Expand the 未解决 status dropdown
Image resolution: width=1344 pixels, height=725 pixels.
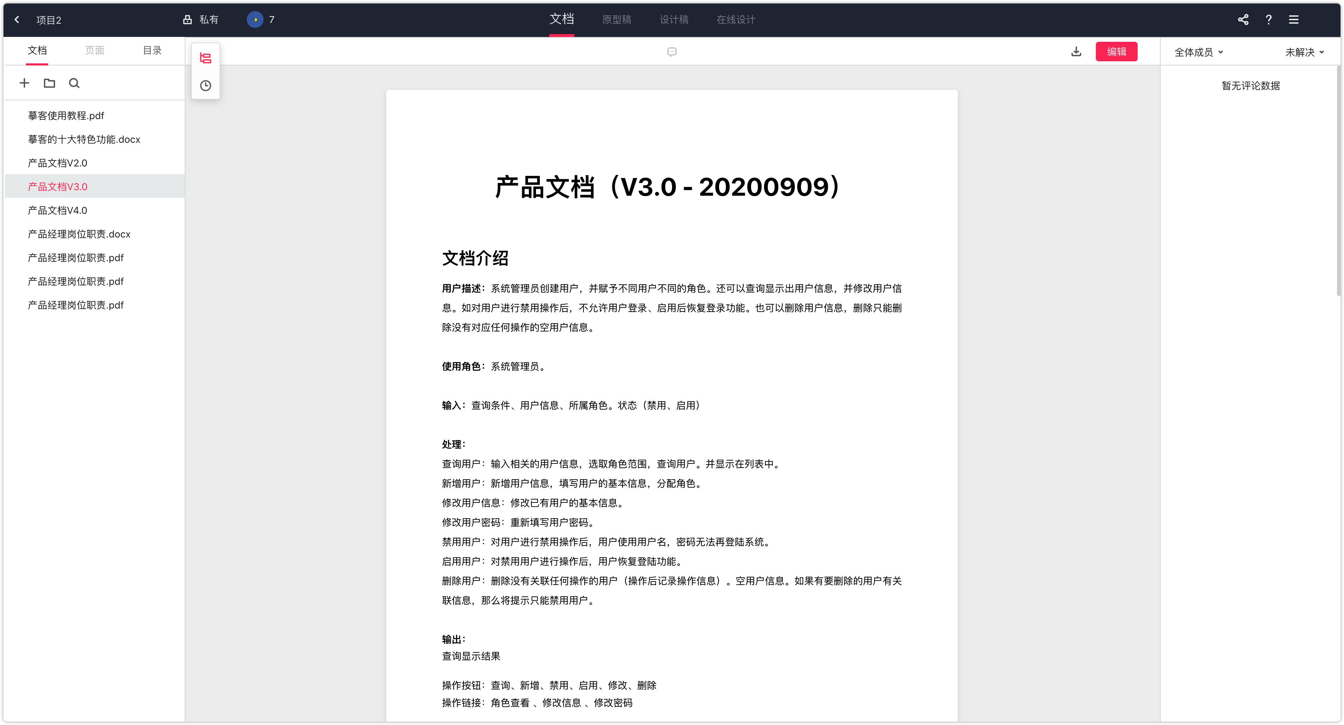(x=1304, y=52)
